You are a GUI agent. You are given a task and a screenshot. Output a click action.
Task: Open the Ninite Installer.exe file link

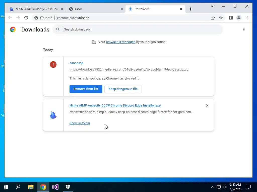coord(115,105)
